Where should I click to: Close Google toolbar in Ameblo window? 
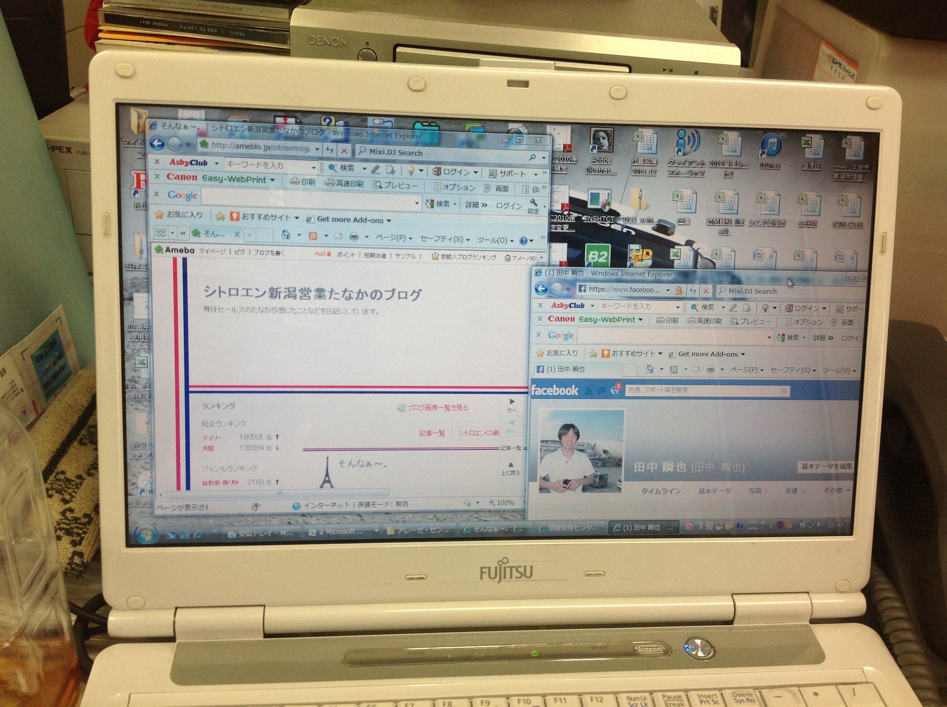tap(156, 194)
